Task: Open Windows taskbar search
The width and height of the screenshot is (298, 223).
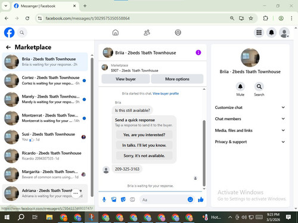Action: [x=21, y=217]
